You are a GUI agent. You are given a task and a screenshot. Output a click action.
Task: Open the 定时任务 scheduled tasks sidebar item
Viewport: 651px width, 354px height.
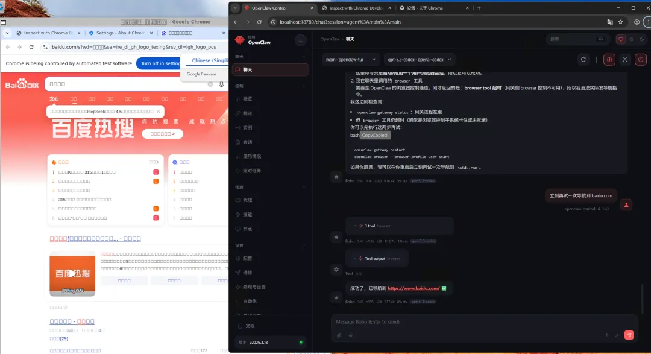pyautogui.click(x=270, y=171)
